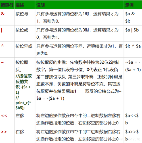This screenshot has width=142, height=143.
Task: Click the example '$a | $b'
Action: coord(132,30)
